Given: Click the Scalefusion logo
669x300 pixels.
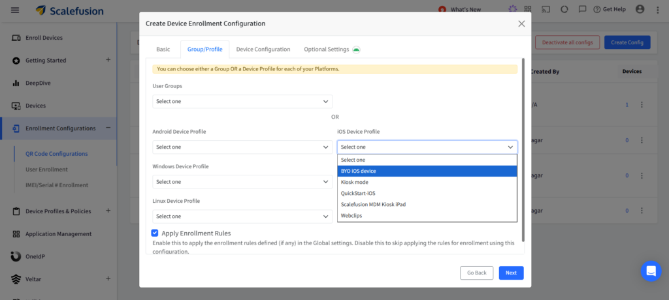Looking at the screenshot, I should 69,10.
